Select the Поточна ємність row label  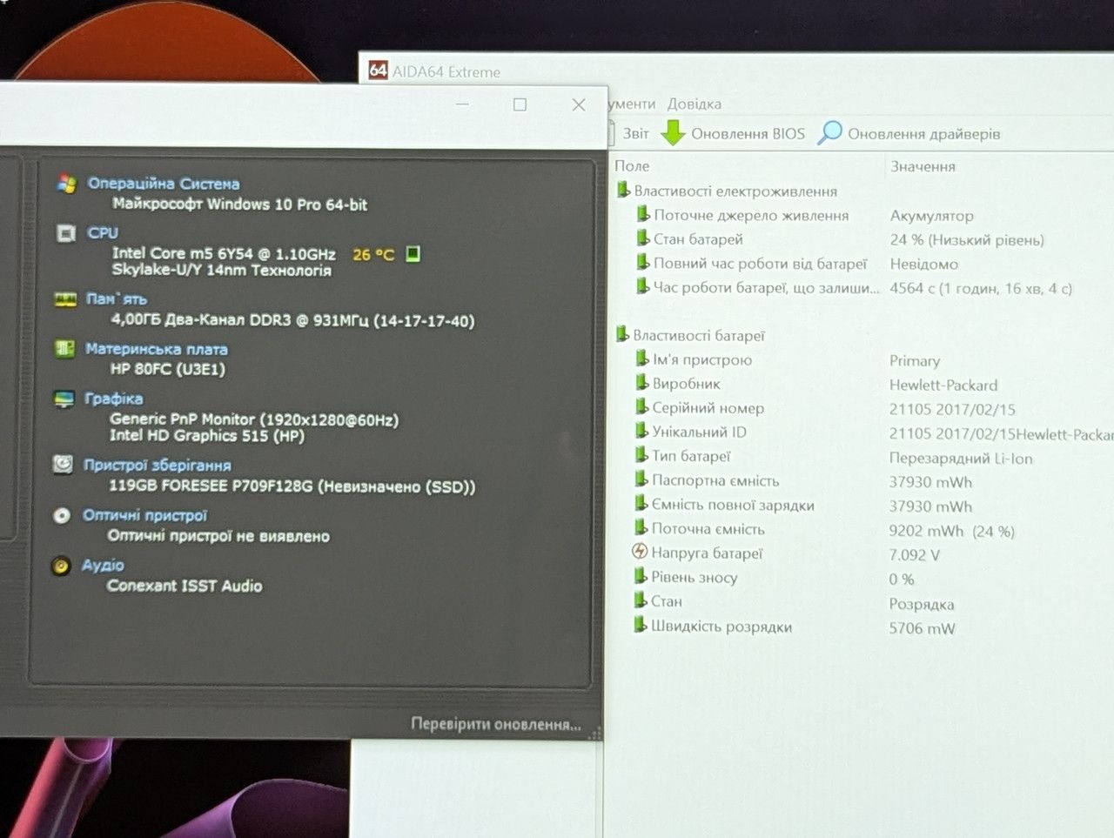(708, 529)
